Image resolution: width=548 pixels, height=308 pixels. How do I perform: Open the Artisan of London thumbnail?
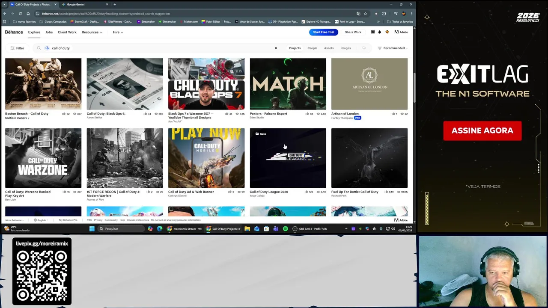click(x=369, y=84)
